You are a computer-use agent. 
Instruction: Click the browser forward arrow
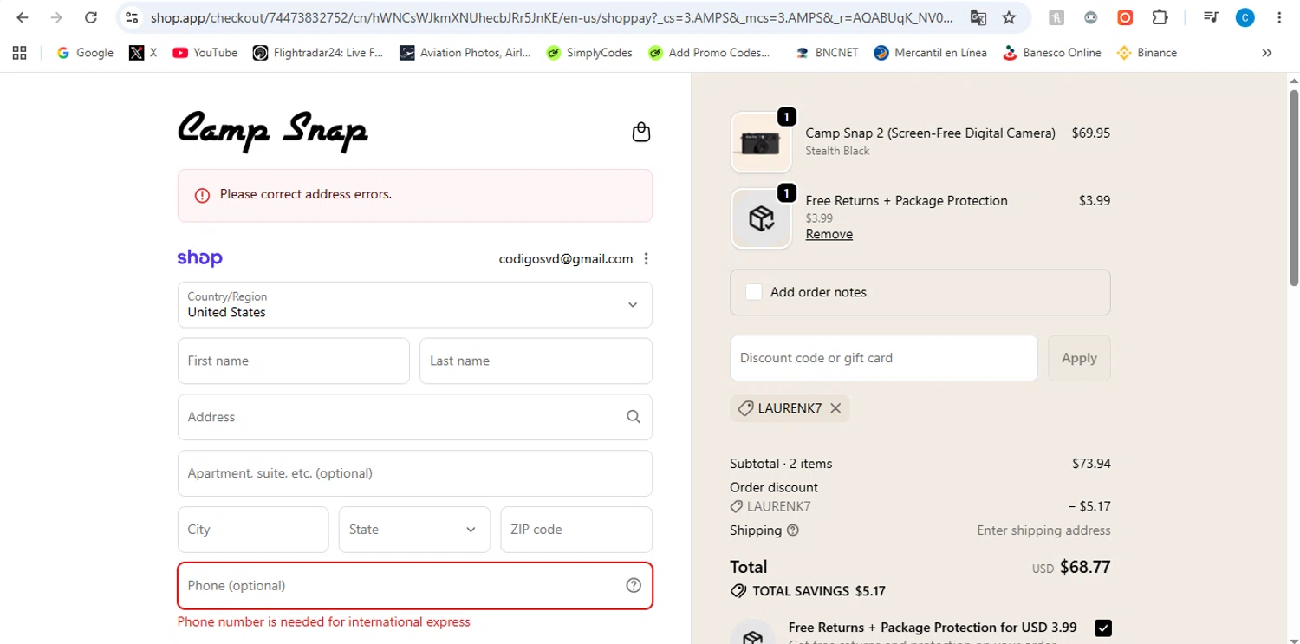coord(56,17)
